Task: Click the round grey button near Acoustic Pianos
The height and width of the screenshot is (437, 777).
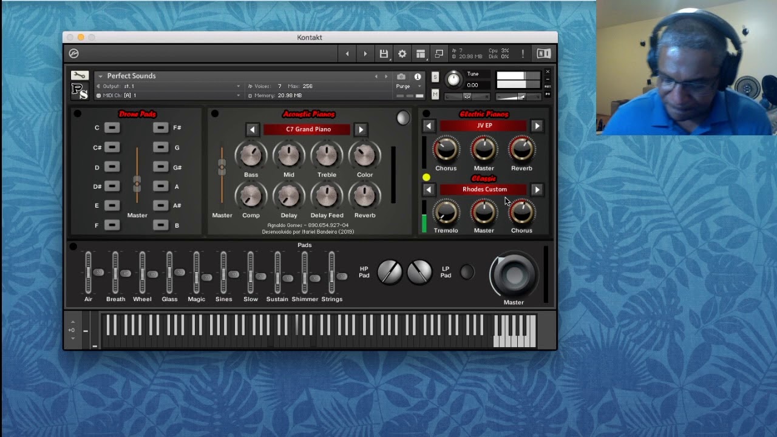Action: pos(403,118)
